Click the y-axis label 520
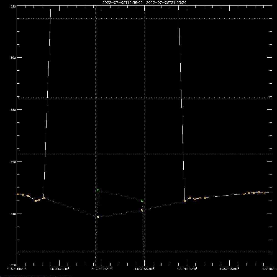Viewport: 277px width, 277px height. click(13, 265)
